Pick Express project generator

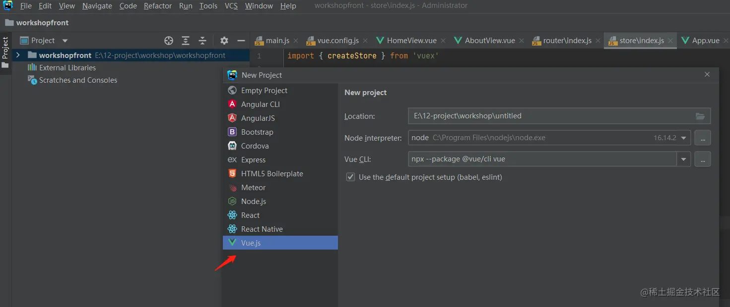click(x=280, y=160)
